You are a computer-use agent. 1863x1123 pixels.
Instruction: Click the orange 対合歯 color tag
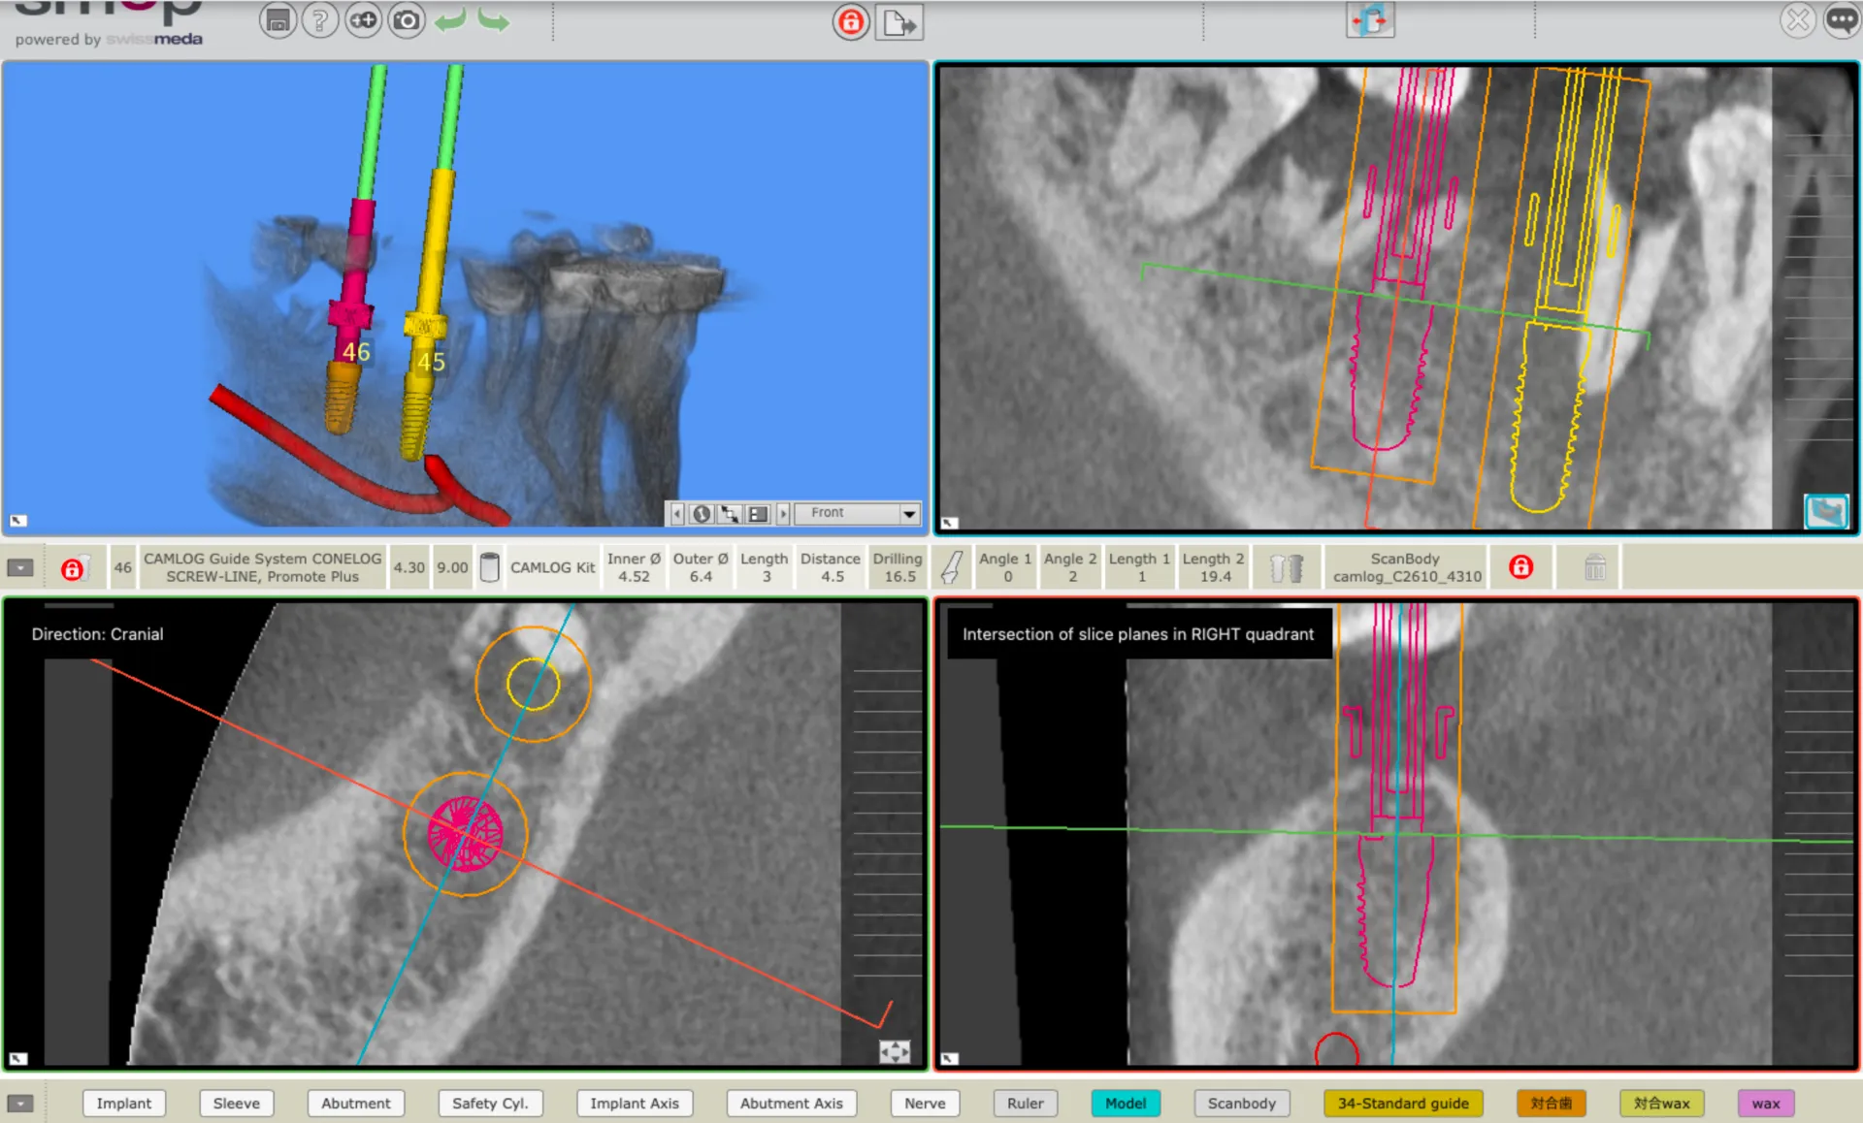pos(1551,1104)
